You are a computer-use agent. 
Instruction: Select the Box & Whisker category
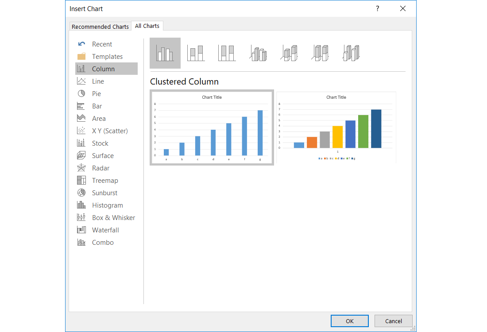[x=113, y=217]
